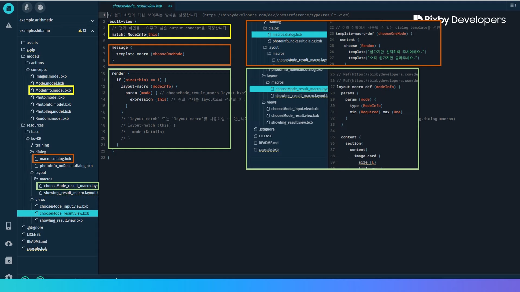Toggle the eye preview on chooseMode_result tab
This screenshot has width=520, height=292.
click(x=170, y=6)
